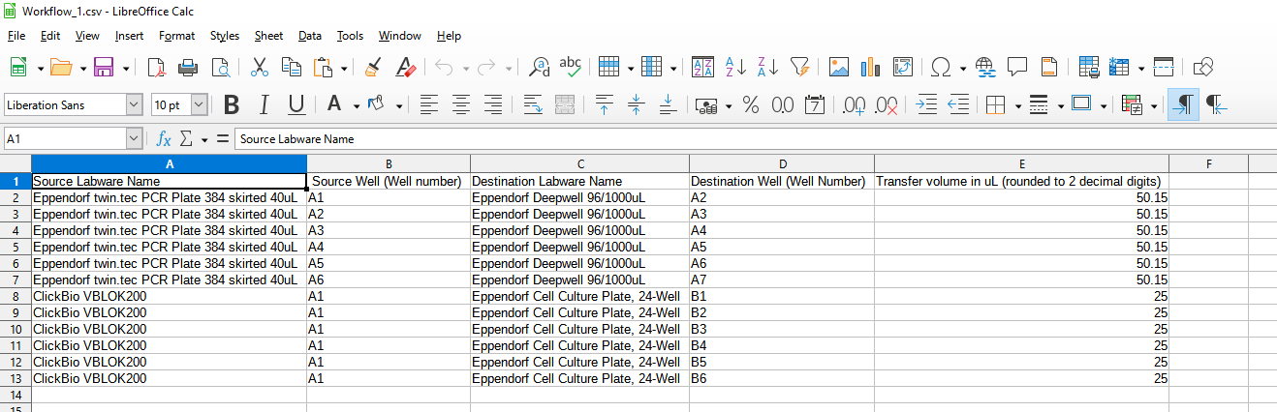Select the destination well cell B6
The height and width of the screenshot is (412, 1277).
coord(782,378)
